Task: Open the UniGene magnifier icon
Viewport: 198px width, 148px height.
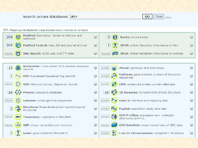Action: click(x=114, y=76)
